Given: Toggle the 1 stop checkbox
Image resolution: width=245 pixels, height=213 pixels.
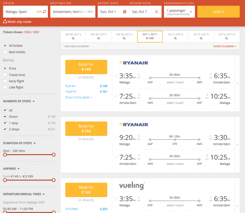Looking at the screenshot, I should tap(5, 123).
